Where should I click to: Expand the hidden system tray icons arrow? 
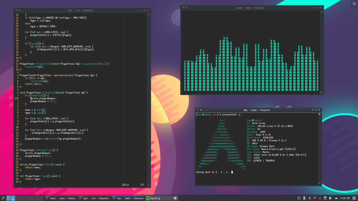coord(336,198)
